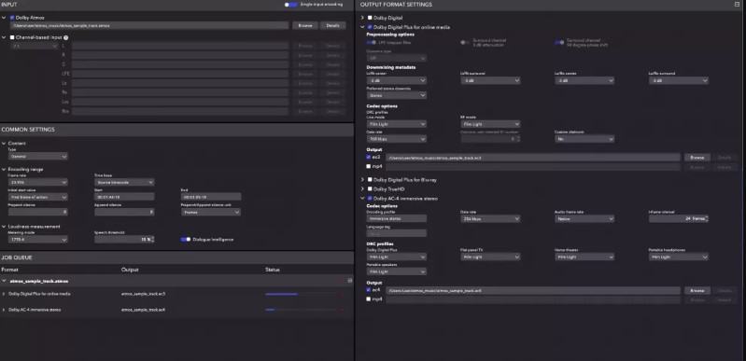Screen dimensions: 746x361
Task: Cancel the Dolby Digital Plus encoding job
Action: 341,294
